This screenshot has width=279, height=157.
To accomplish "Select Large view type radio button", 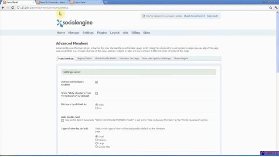I will coord(96,143).
